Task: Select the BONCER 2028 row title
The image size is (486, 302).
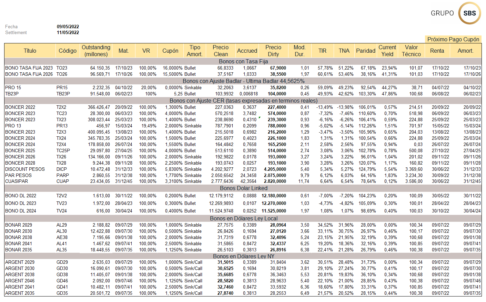Action: 20,163
